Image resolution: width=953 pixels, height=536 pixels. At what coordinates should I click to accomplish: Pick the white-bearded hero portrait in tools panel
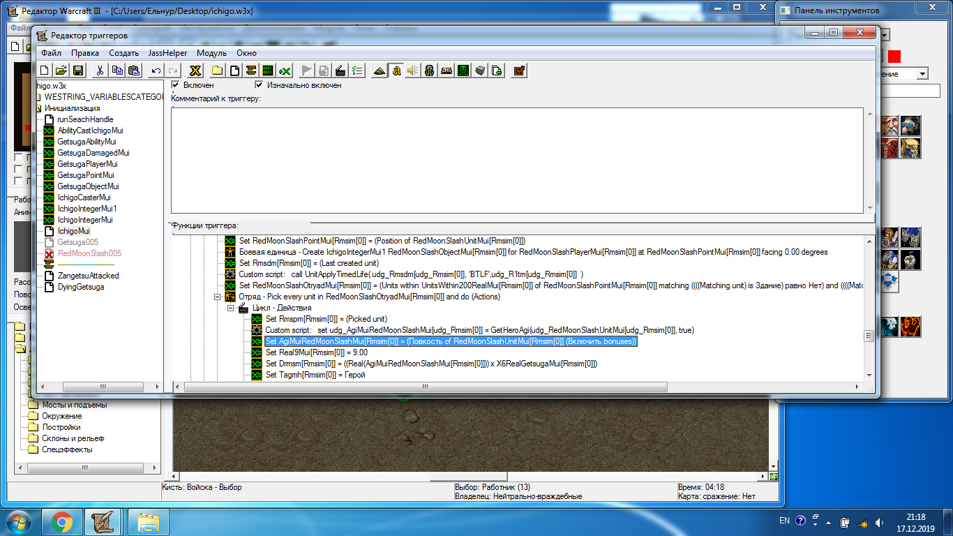(x=890, y=126)
